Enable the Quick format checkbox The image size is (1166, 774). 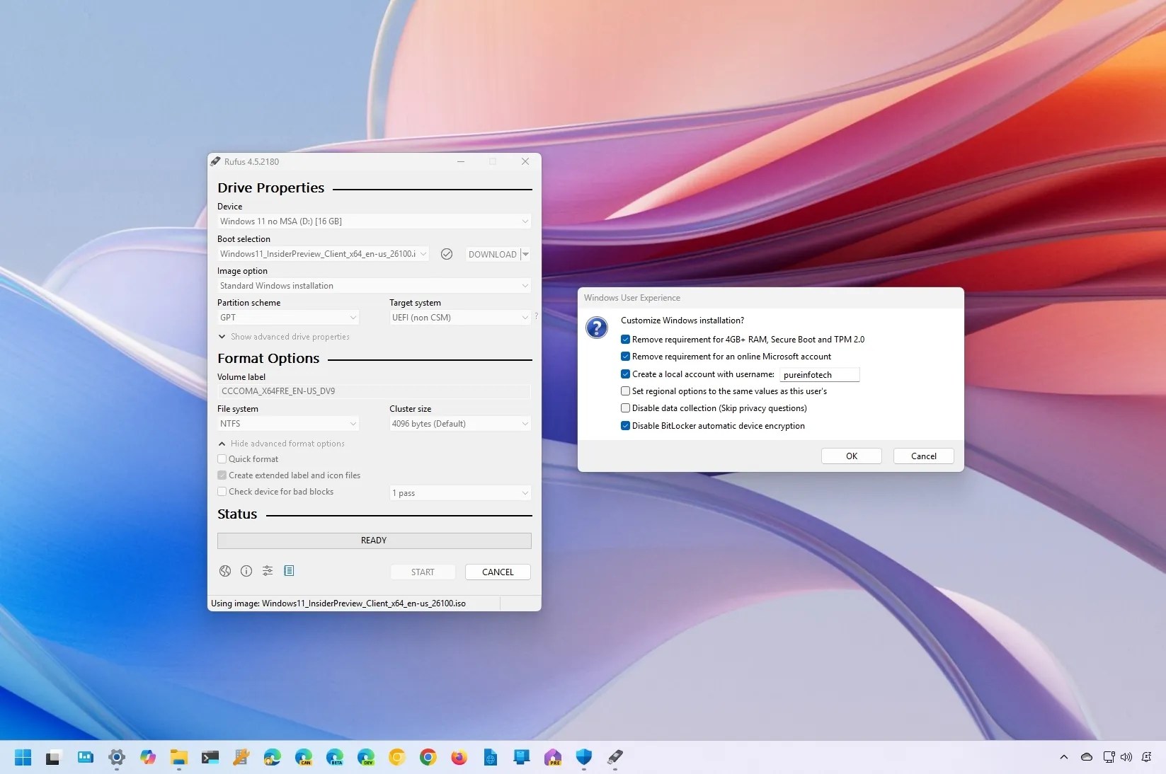[x=222, y=459]
